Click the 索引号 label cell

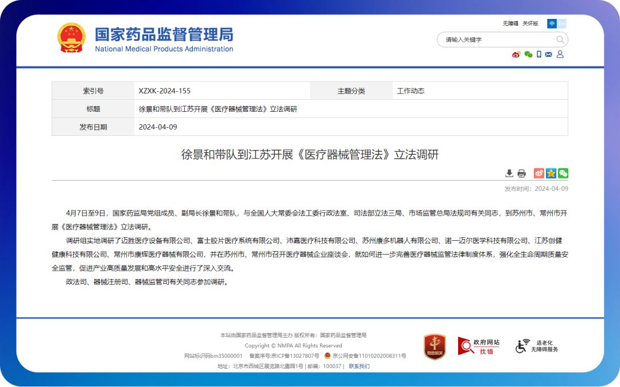tap(94, 91)
